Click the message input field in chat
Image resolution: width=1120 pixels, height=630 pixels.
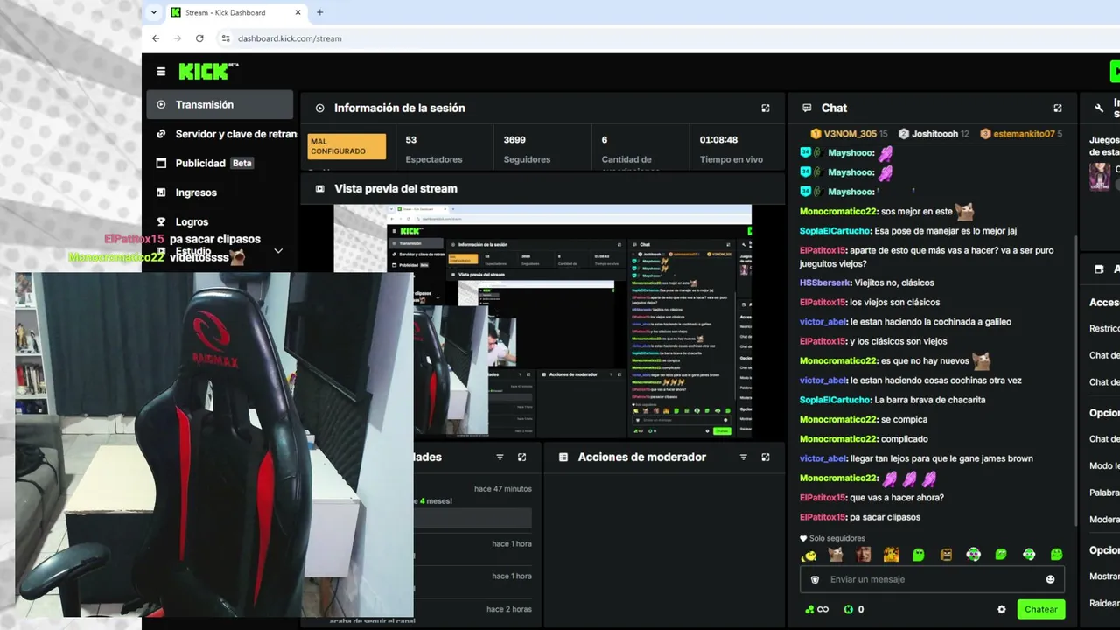tap(932, 579)
